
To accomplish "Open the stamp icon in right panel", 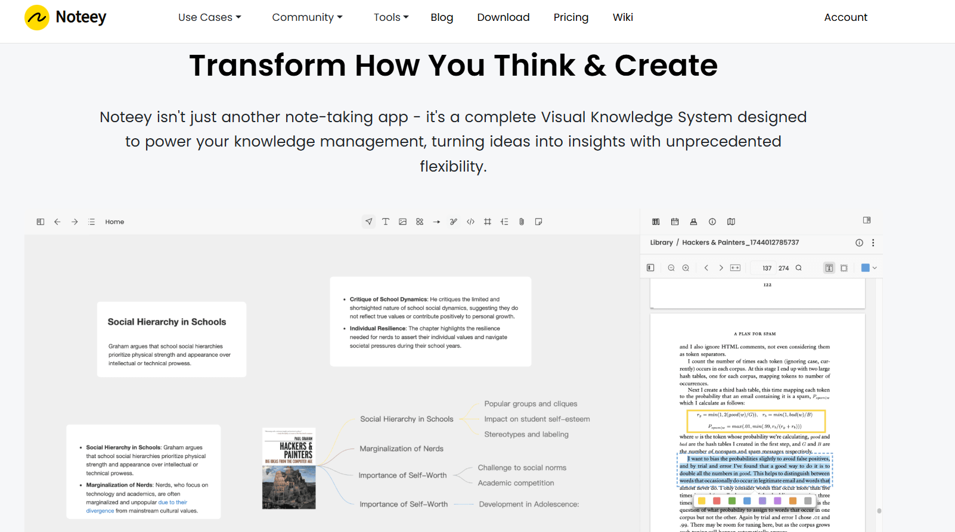I will [693, 222].
